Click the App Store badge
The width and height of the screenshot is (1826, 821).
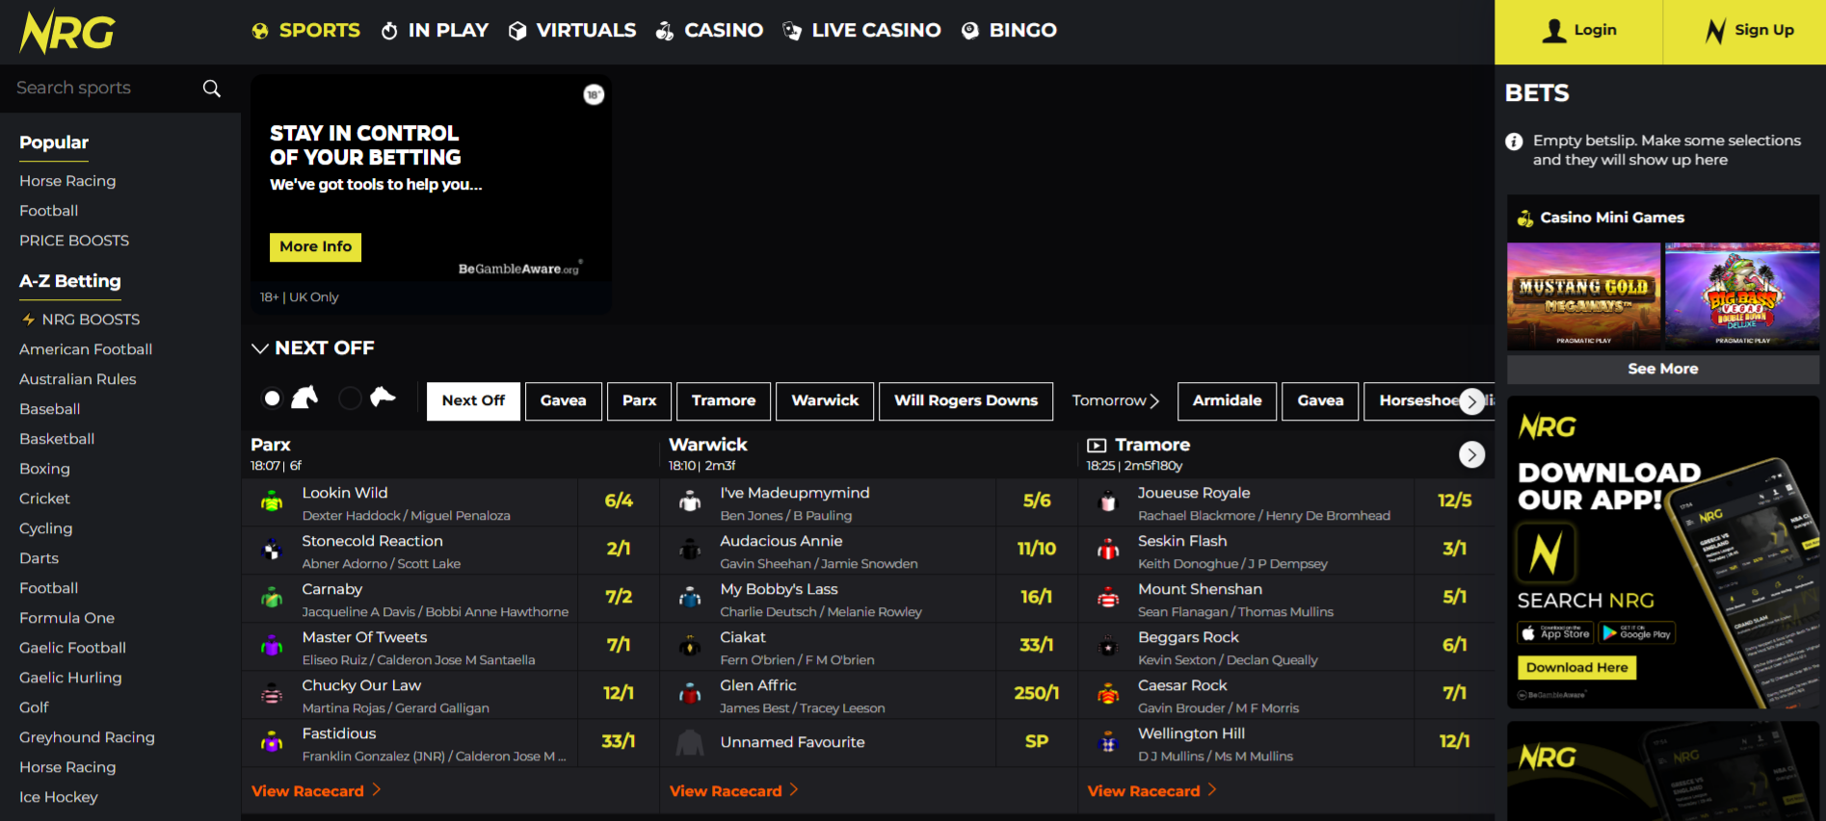[x=1555, y=633]
